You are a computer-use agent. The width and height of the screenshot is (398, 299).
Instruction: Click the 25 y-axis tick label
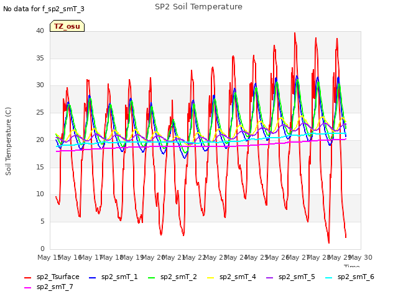click(40, 112)
